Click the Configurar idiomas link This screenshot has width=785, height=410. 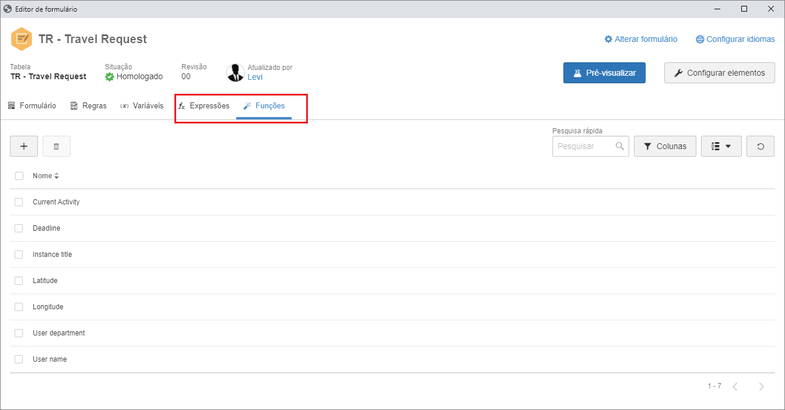735,39
